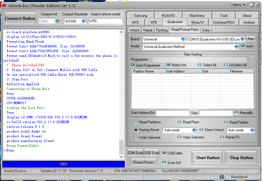This screenshot has height=181, width=262.
Task: Open the Factory Reset Safe mode dropdown
Action: [194, 130]
